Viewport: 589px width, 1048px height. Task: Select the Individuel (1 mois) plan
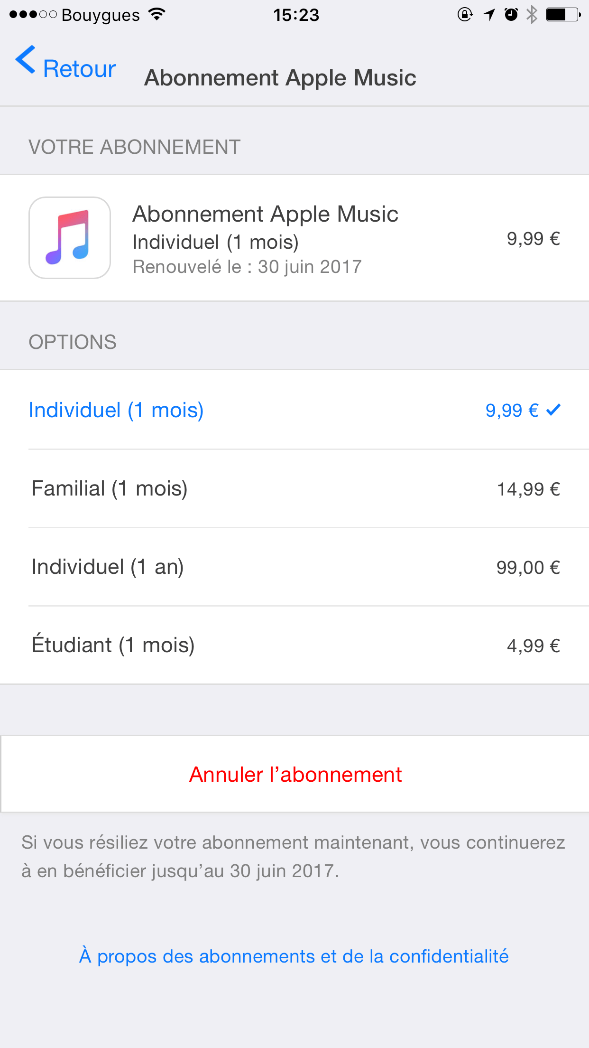pyautogui.click(x=116, y=410)
